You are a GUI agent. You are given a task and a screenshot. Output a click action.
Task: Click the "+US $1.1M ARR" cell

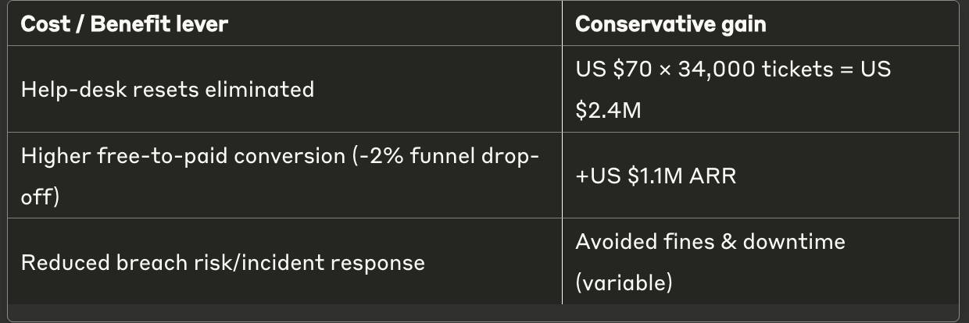(x=656, y=176)
